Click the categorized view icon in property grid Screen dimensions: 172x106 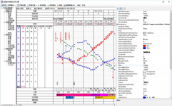coord(117,9)
